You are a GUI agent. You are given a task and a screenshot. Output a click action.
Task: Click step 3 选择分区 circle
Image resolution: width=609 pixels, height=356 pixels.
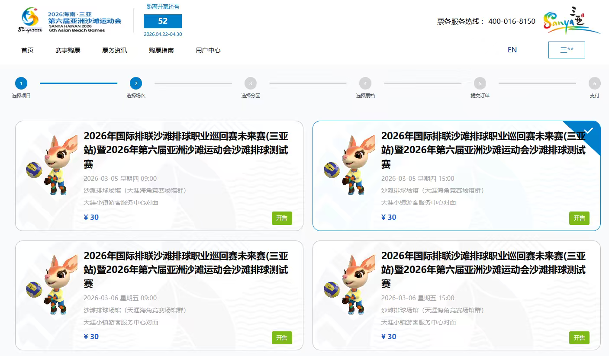pos(250,83)
